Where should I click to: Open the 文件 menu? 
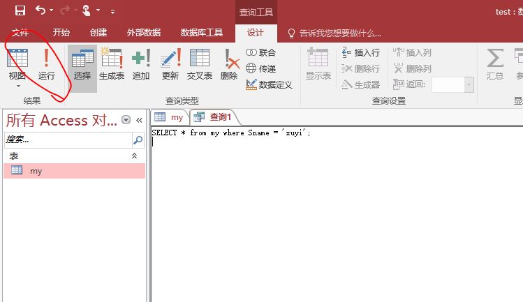pos(20,33)
